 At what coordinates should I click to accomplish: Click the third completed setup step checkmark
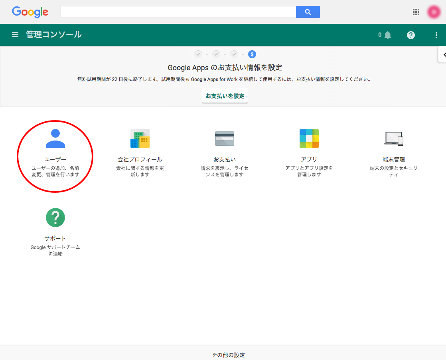234,54
